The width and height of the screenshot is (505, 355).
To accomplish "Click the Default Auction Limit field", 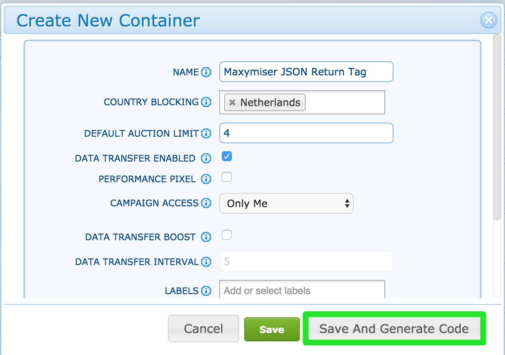I will click(x=306, y=133).
